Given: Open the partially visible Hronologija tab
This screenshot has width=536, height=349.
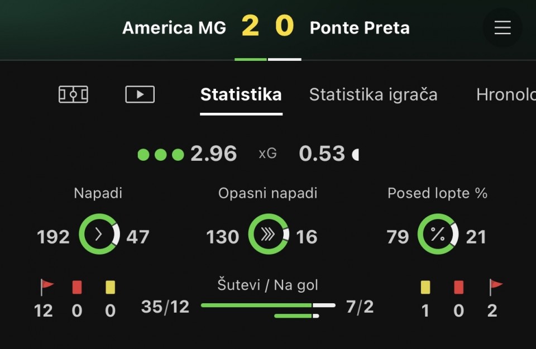Looking at the screenshot, I should [x=506, y=95].
